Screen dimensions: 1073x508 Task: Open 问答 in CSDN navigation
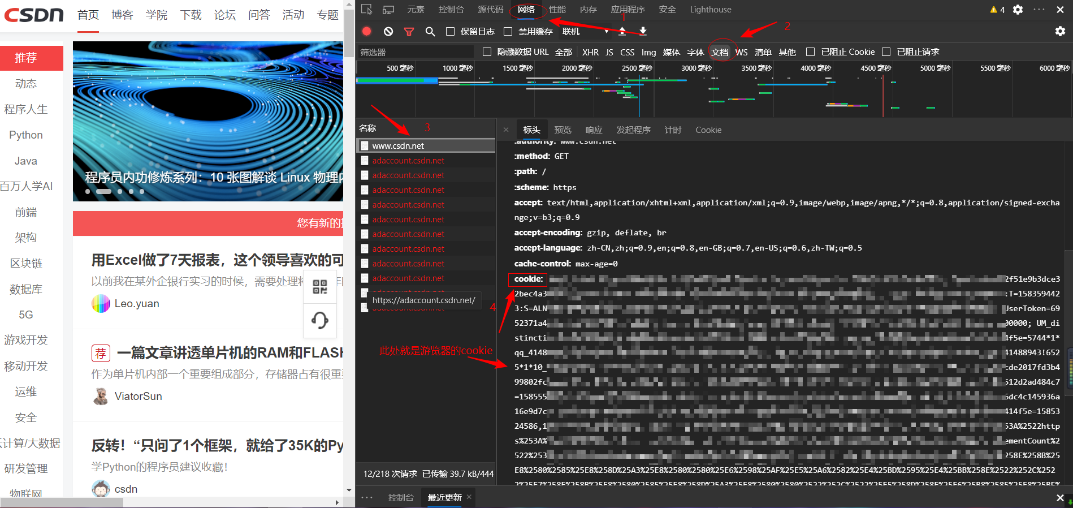point(259,15)
